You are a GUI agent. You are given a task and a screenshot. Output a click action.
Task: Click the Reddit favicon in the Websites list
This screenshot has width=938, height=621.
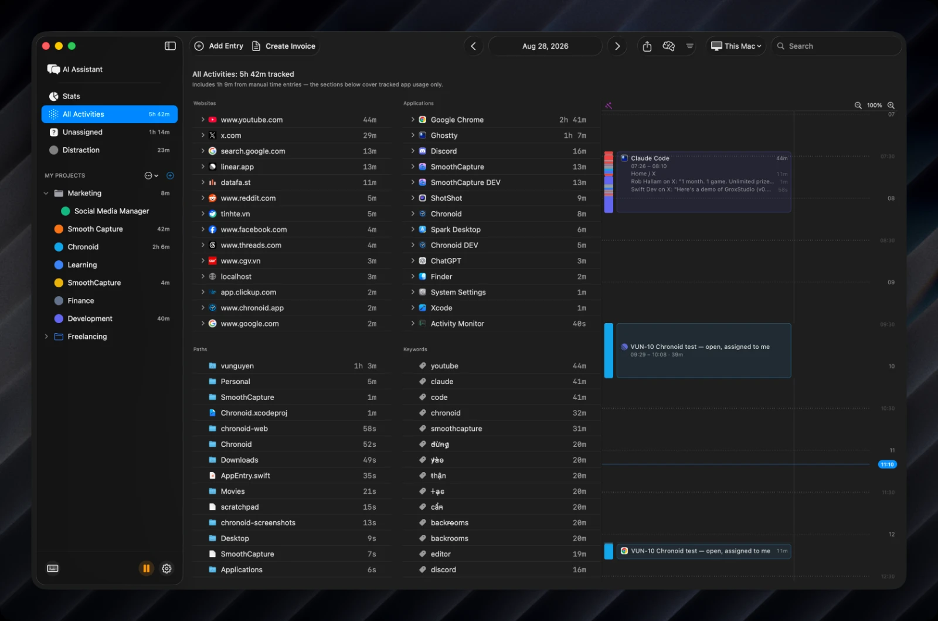[x=213, y=198]
